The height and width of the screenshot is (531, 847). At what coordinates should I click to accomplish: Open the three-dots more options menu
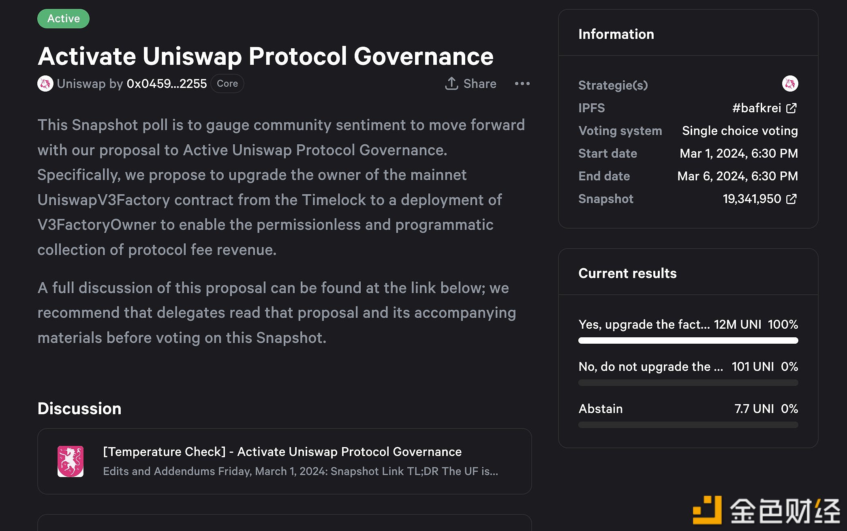[x=522, y=84]
